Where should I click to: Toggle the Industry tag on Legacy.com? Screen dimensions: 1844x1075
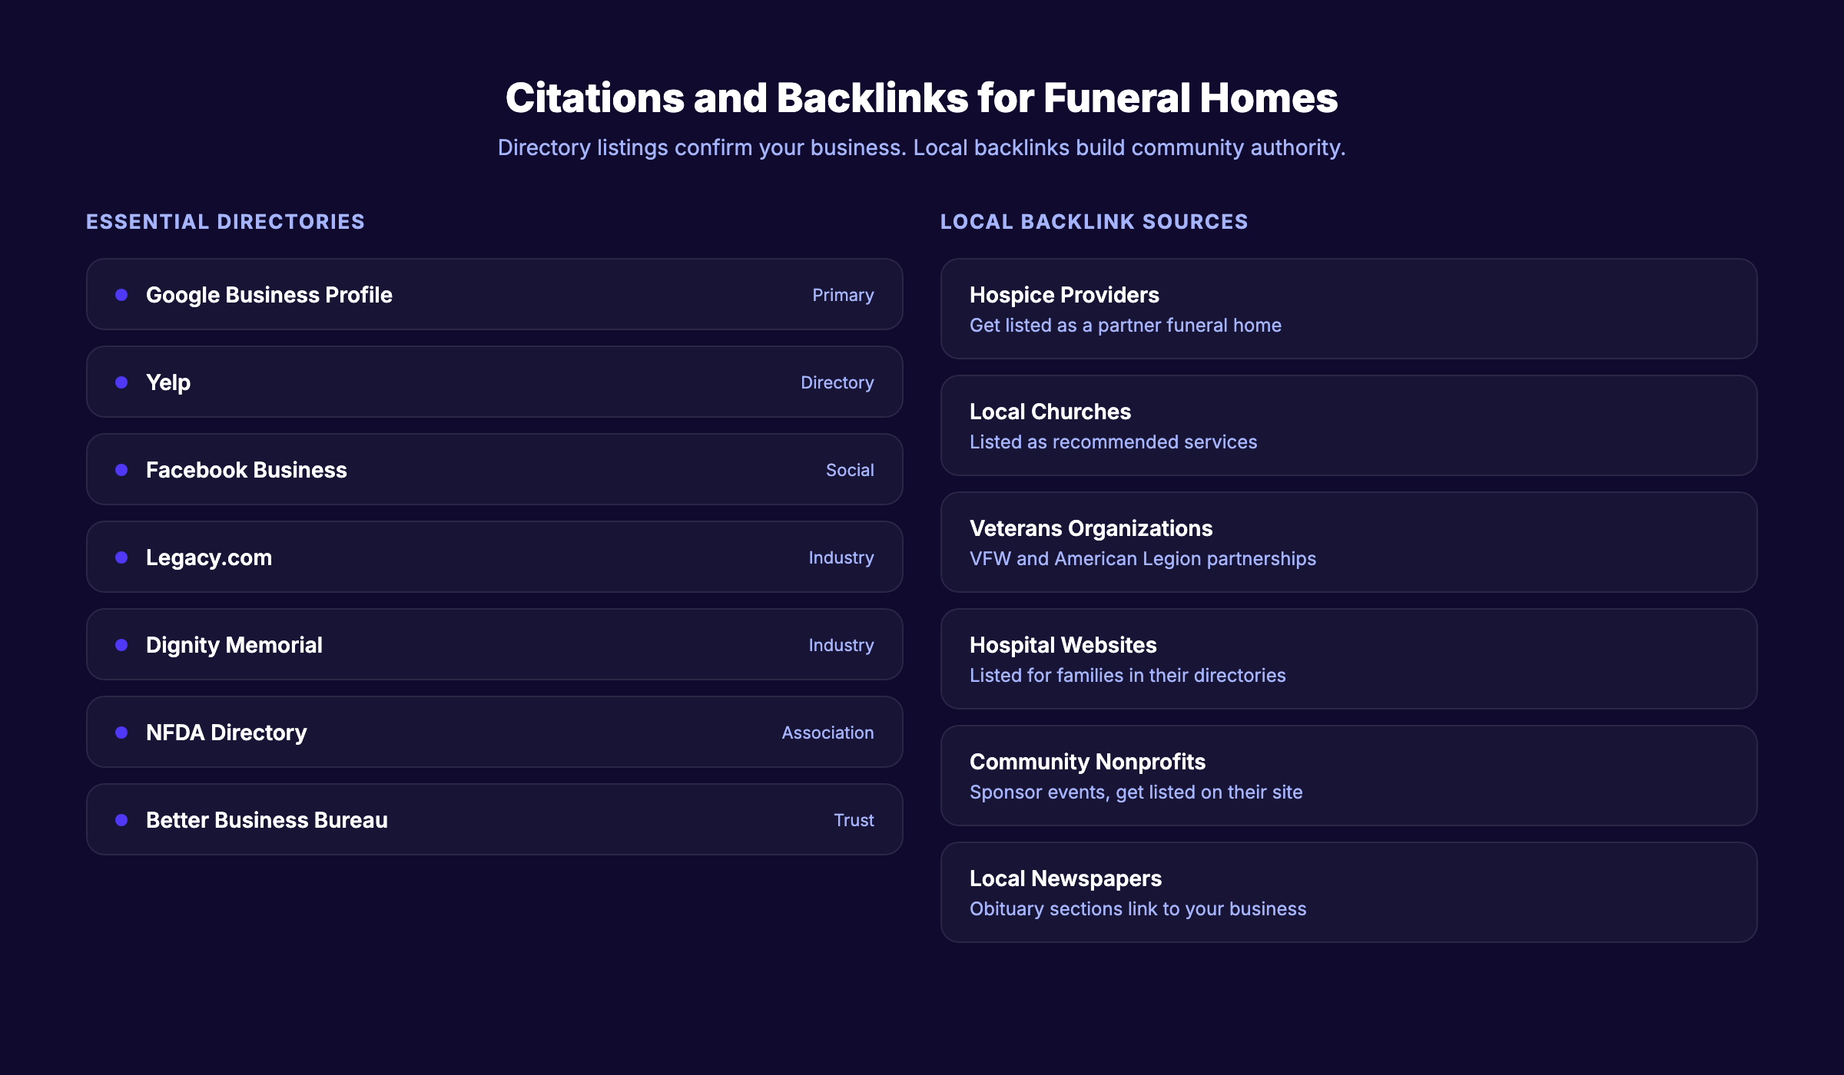[841, 557]
